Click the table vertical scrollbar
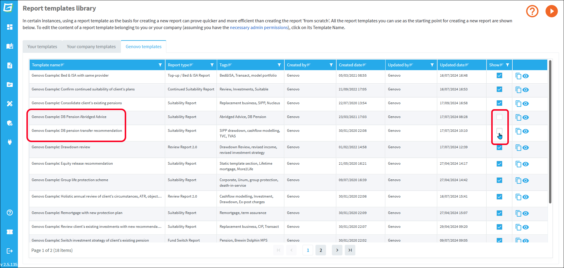Image resolution: width=564 pixels, height=268 pixels. [x=550, y=132]
